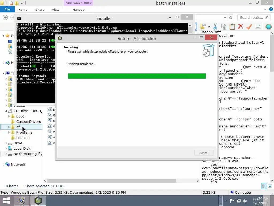Select the efi folder in the tree
The height and width of the screenshot is (206, 274).
[18, 127]
